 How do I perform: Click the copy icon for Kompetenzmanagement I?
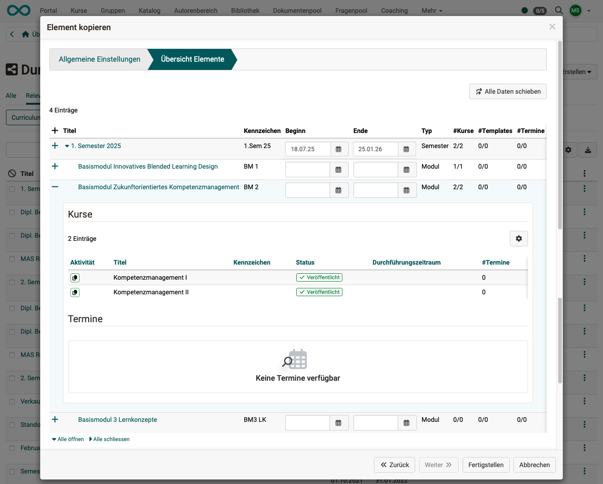click(x=75, y=277)
